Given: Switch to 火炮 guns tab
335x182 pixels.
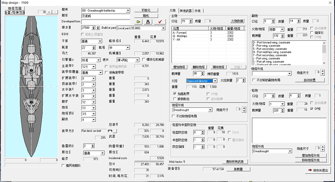Looking at the screenshot, I should [173, 11].
